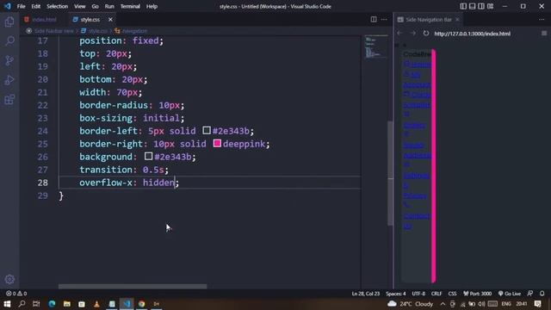
Task: Click errors and warnings count in status bar
Action: (16, 294)
